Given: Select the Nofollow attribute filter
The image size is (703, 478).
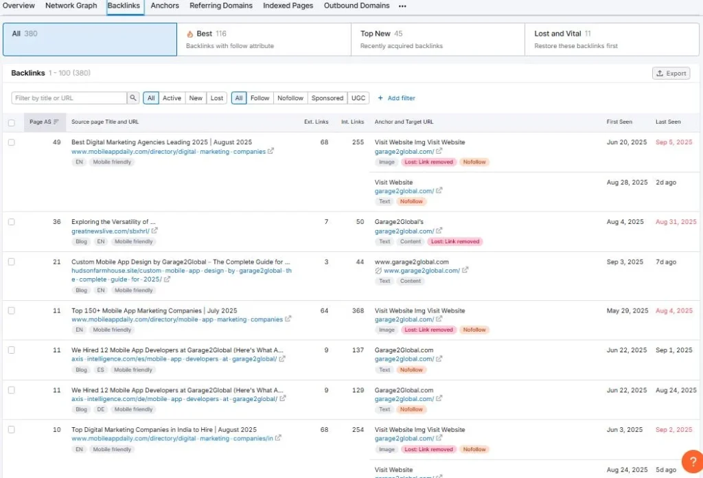Looking at the screenshot, I should (x=290, y=98).
